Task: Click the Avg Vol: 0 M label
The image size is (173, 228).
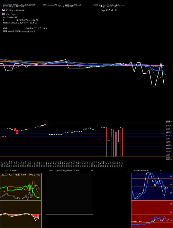Action: coord(109,6)
